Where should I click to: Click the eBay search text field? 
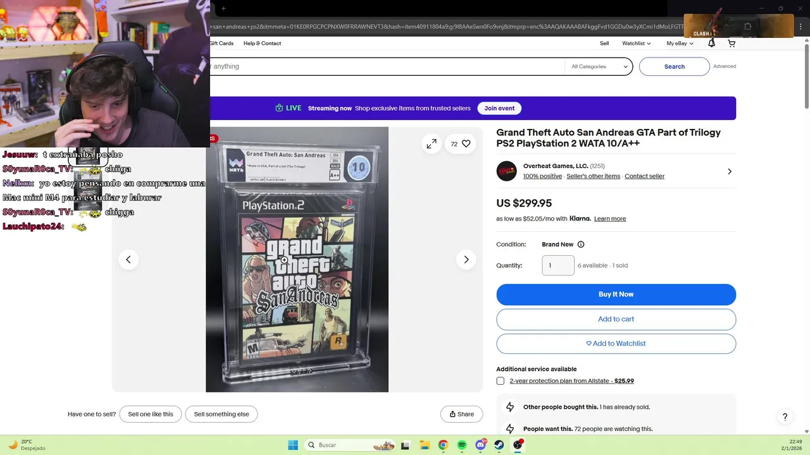(x=387, y=66)
